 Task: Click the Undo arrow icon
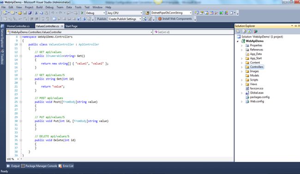53,13
